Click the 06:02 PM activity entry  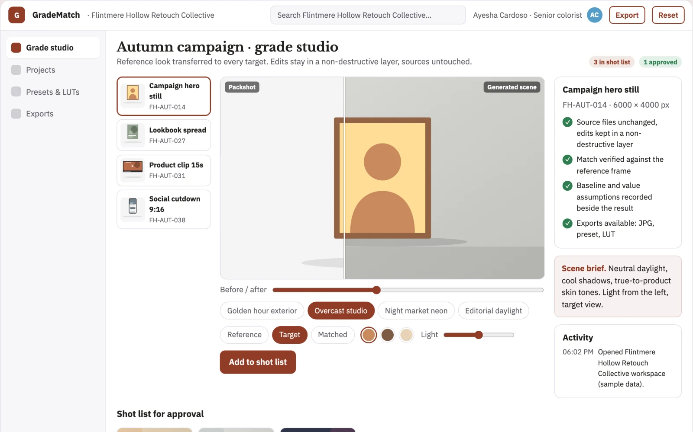[x=618, y=368]
